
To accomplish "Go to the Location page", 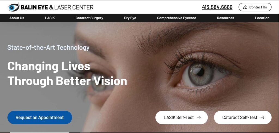I will point(262,18).
